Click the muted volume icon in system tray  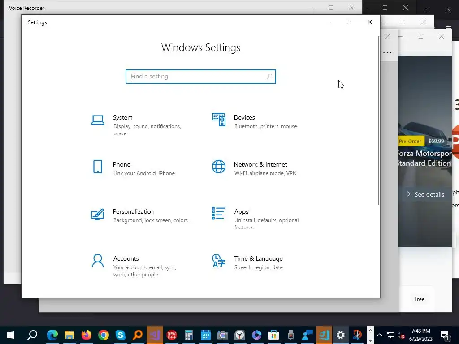401,335
